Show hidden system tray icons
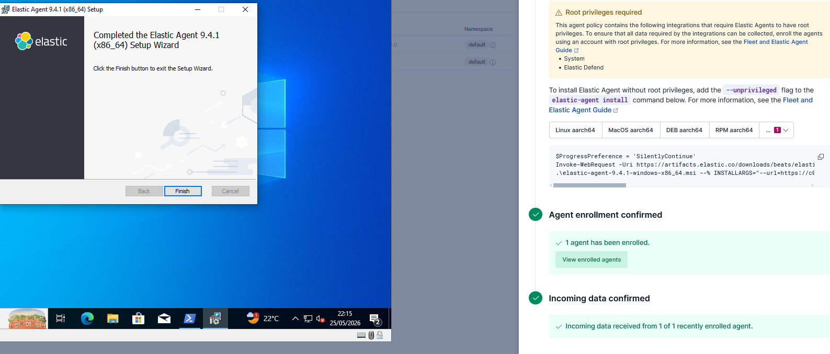 point(295,318)
